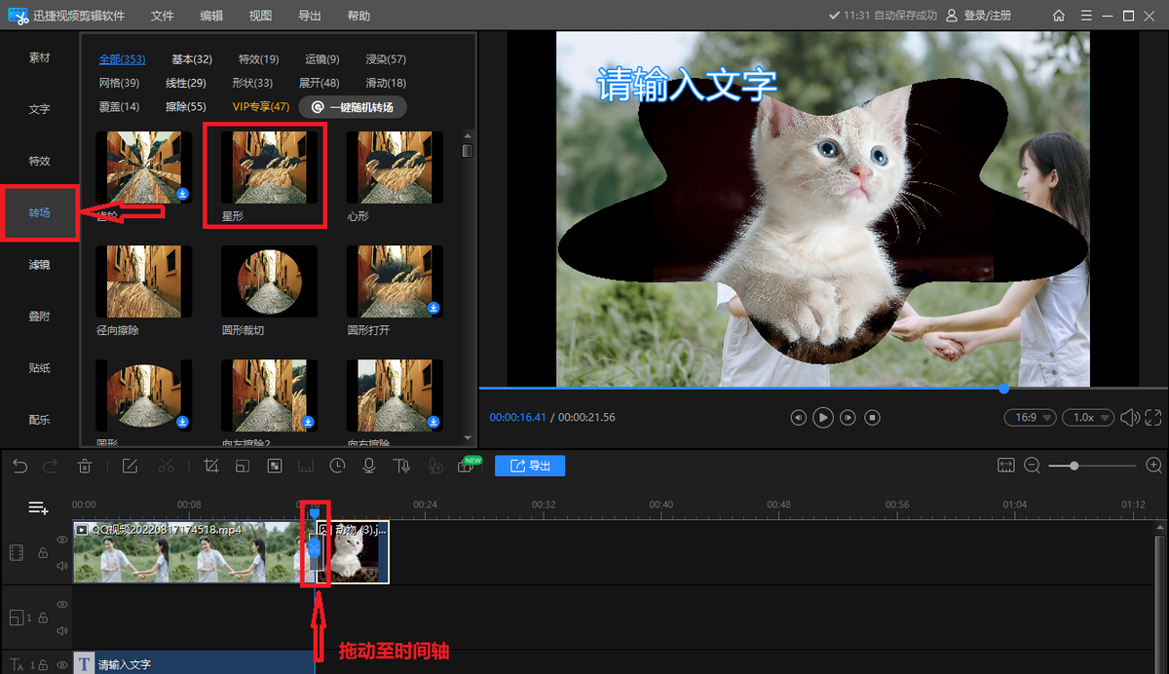Click the home icon in title bar
Screen dimensions: 1169x674
pyautogui.click(x=1059, y=16)
